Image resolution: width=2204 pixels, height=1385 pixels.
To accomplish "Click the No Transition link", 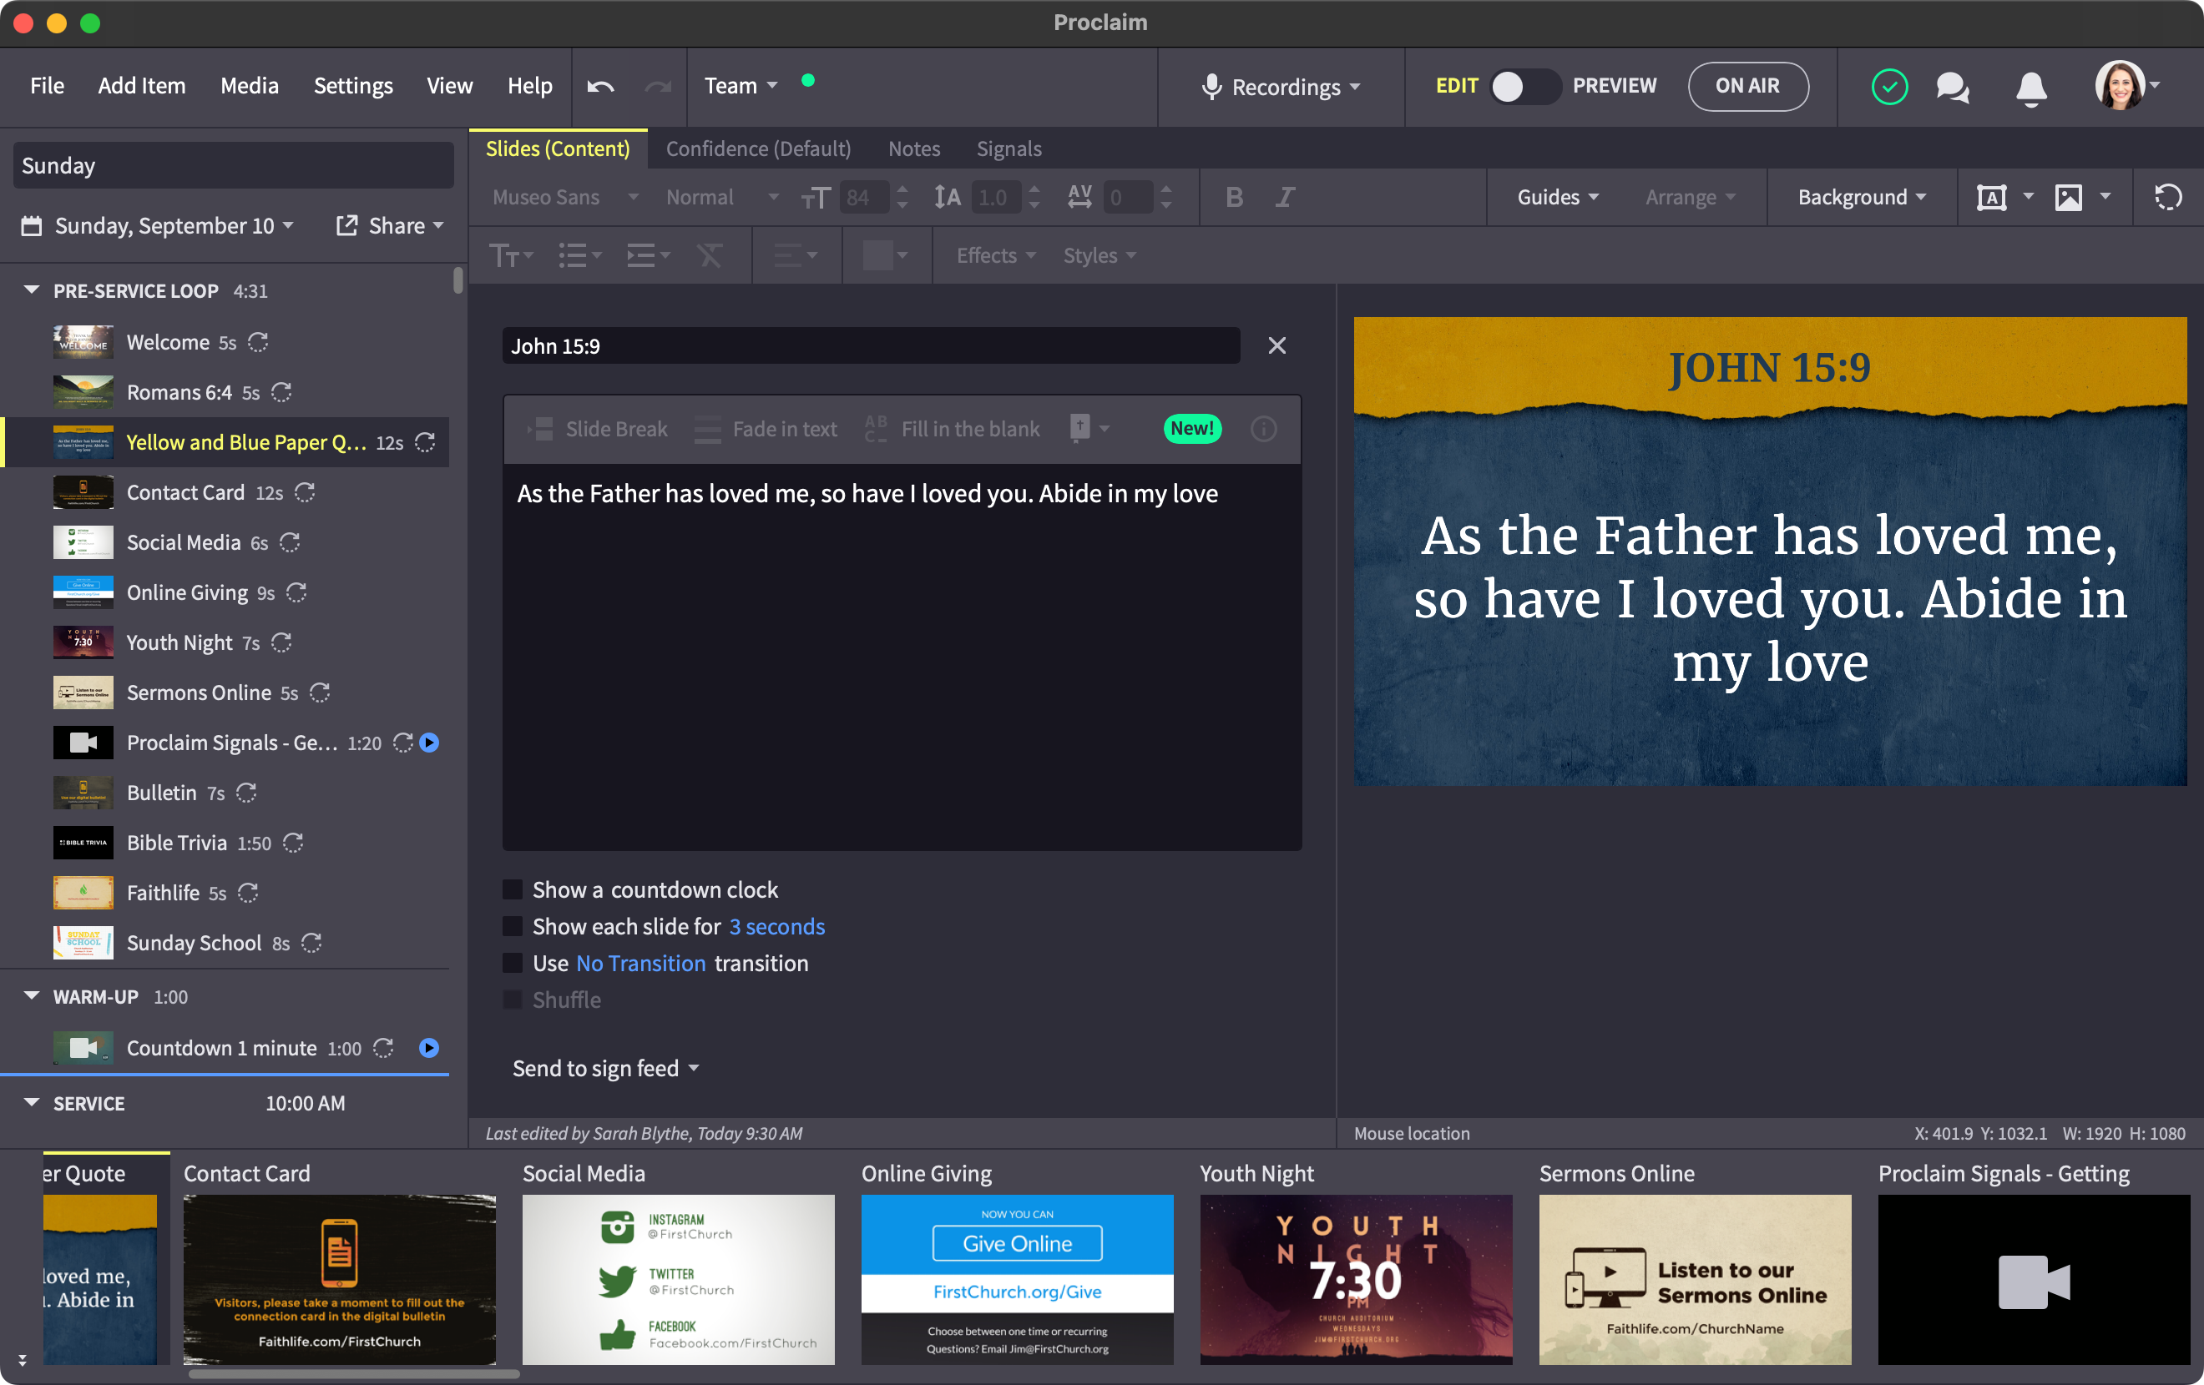I will pos(640,964).
